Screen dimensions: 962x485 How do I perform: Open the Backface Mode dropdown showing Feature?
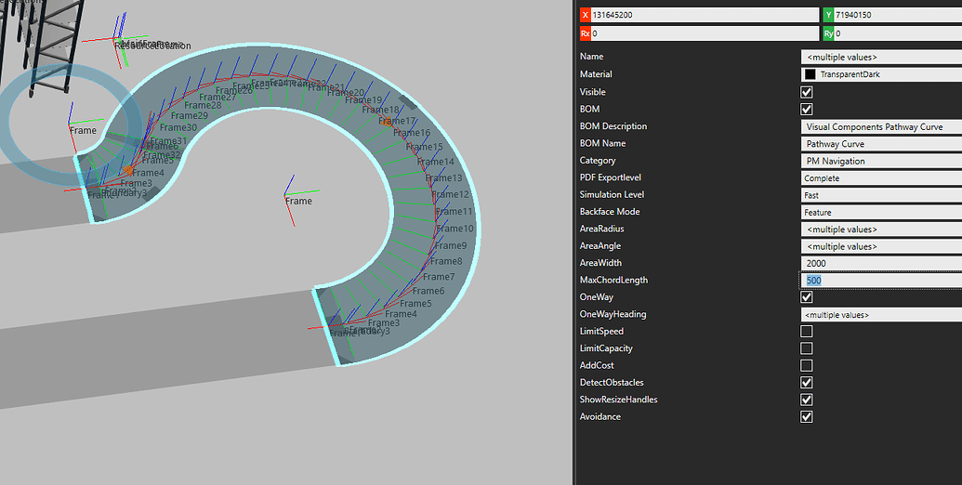[x=881, y=212]
